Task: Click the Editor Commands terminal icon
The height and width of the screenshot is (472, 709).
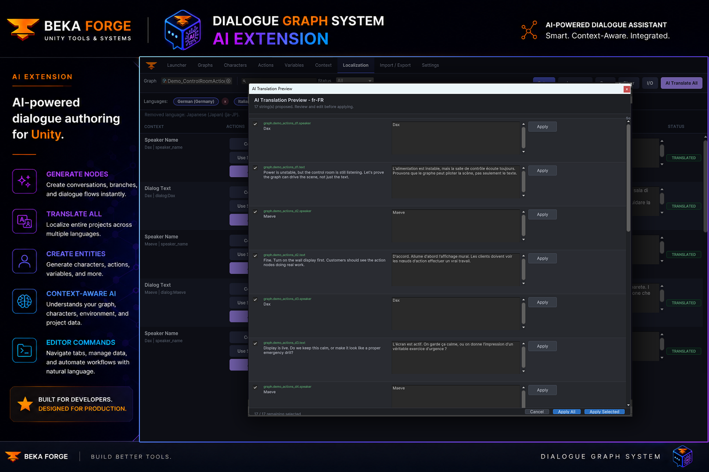Action: (x=24, y=350)
